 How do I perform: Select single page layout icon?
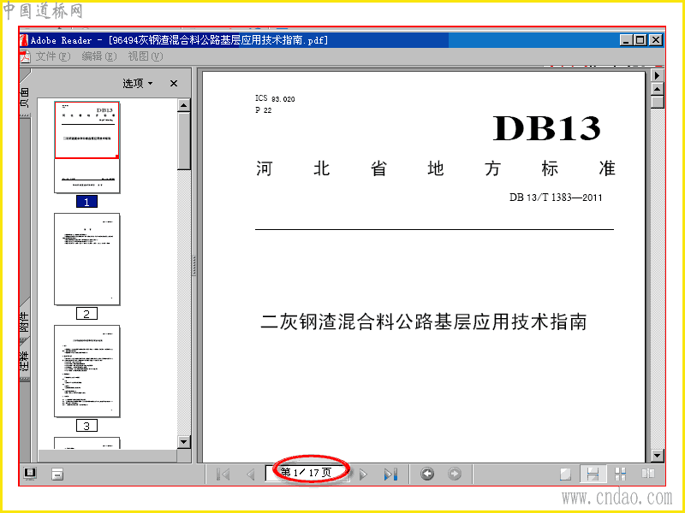pos(565,475)
